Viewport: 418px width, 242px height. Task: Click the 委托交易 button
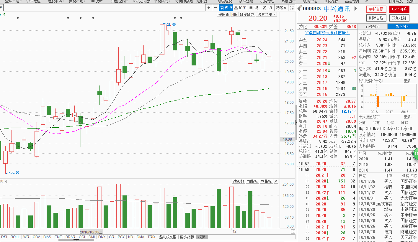376,9
